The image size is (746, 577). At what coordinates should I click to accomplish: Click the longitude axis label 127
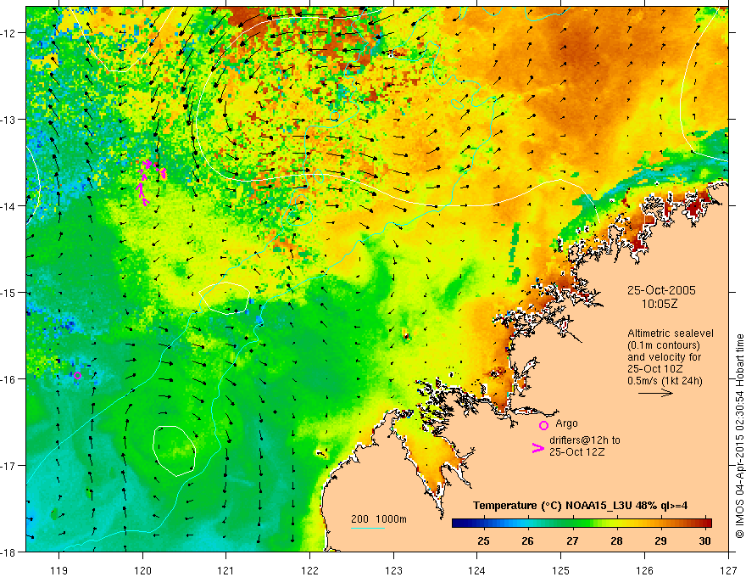tap(728, 570)
